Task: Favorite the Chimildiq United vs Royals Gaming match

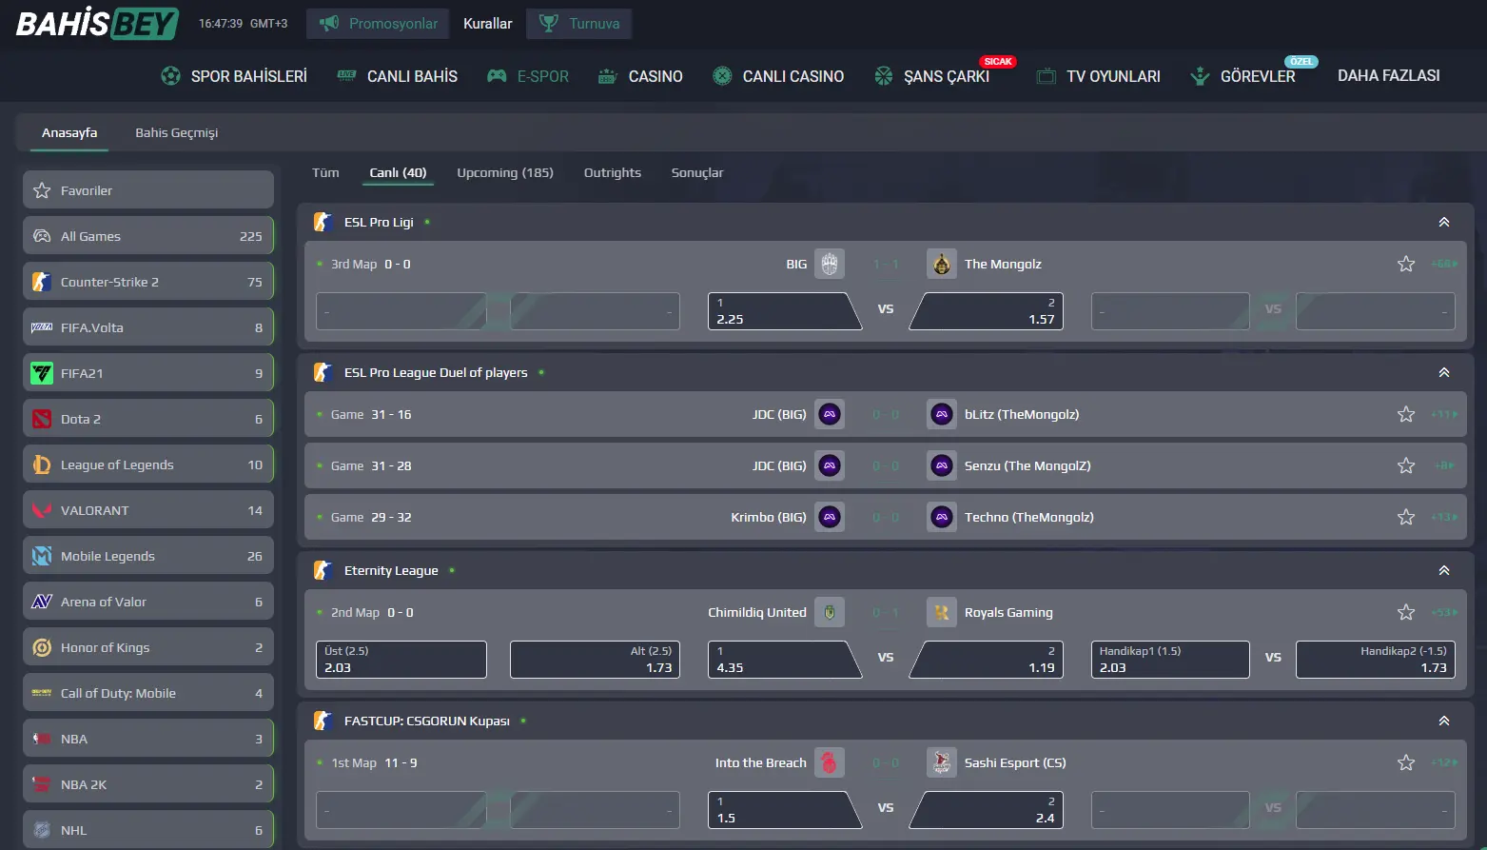Action: pyautogui.click(x=1406, y=612)
